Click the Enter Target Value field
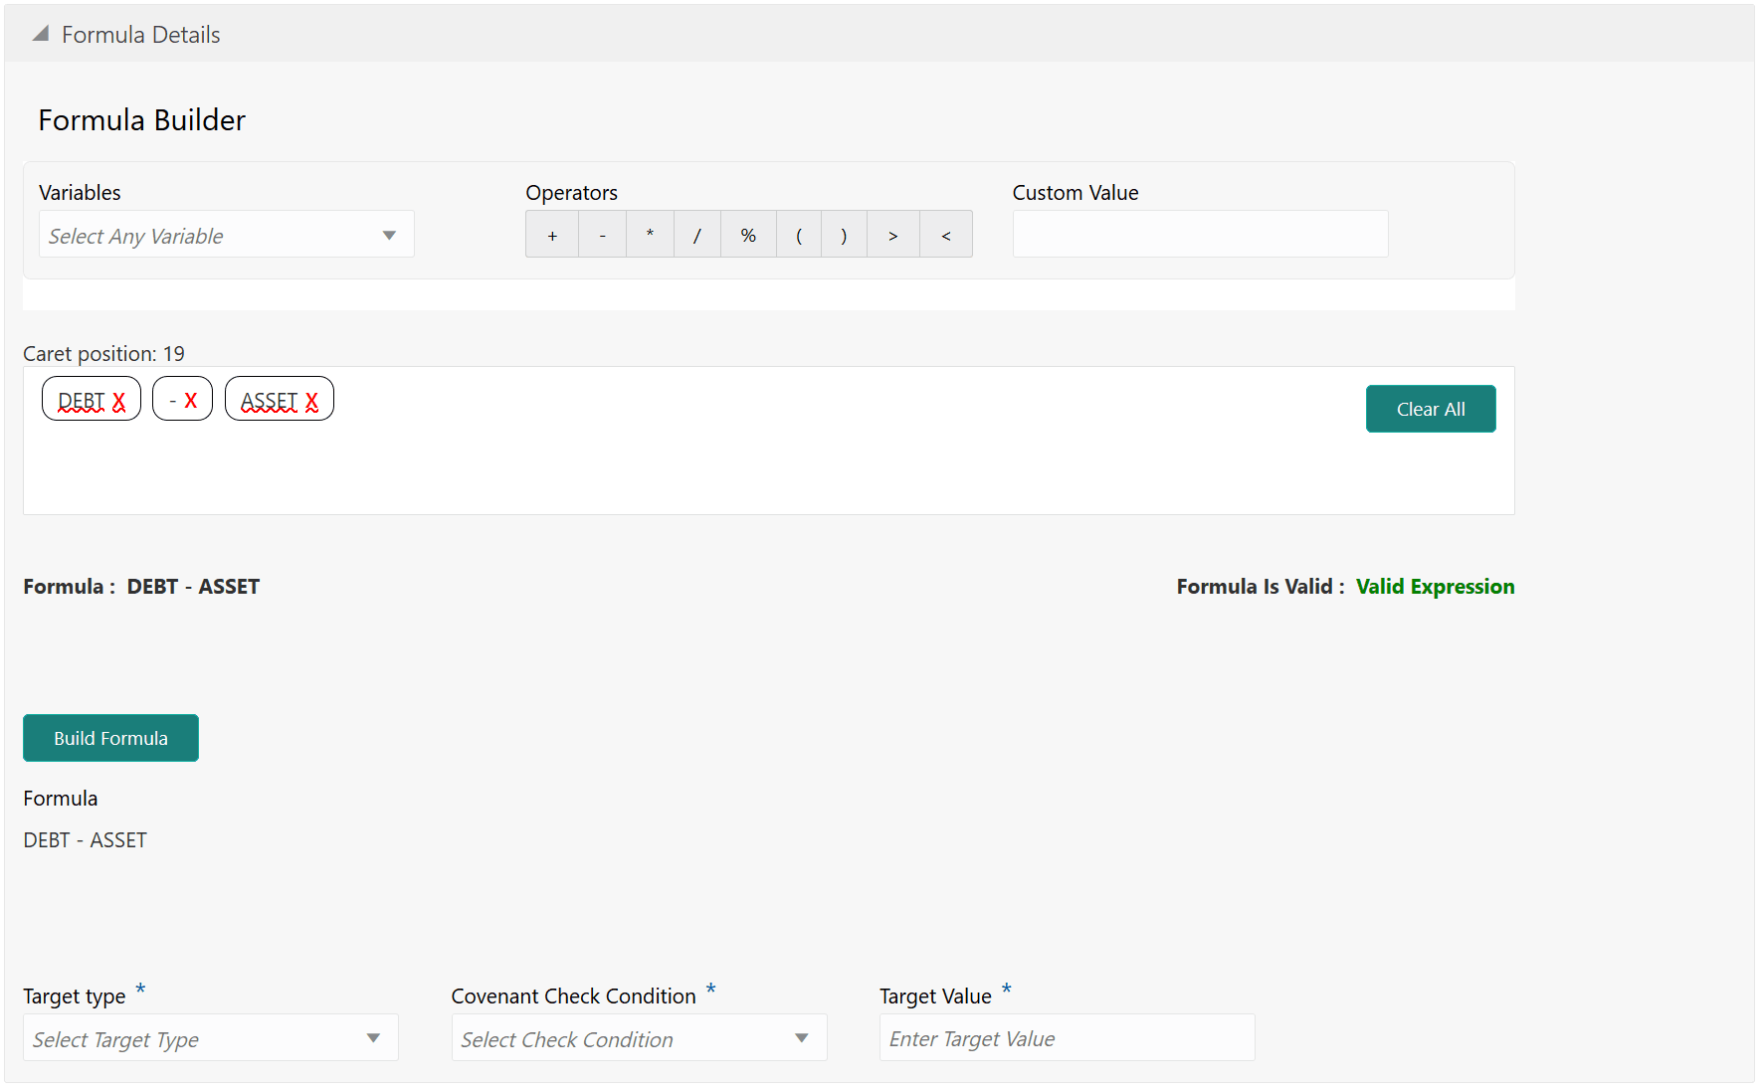1759x1087 pixels. 1065,1037
